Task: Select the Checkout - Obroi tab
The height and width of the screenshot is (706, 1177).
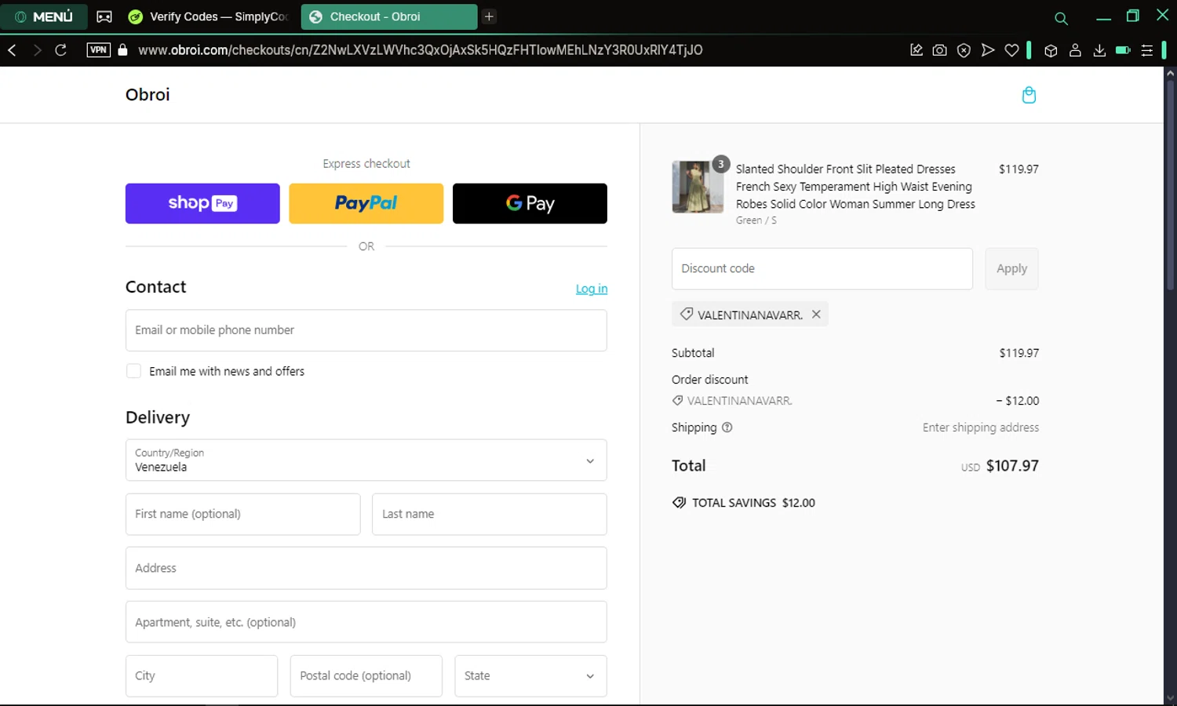Action: (388, 16)
